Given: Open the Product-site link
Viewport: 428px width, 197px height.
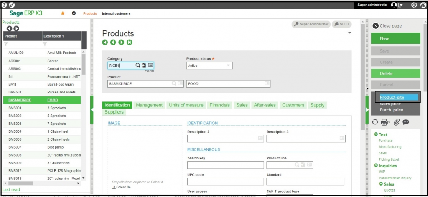Looking at the screenshot, I should coord(392,97).
